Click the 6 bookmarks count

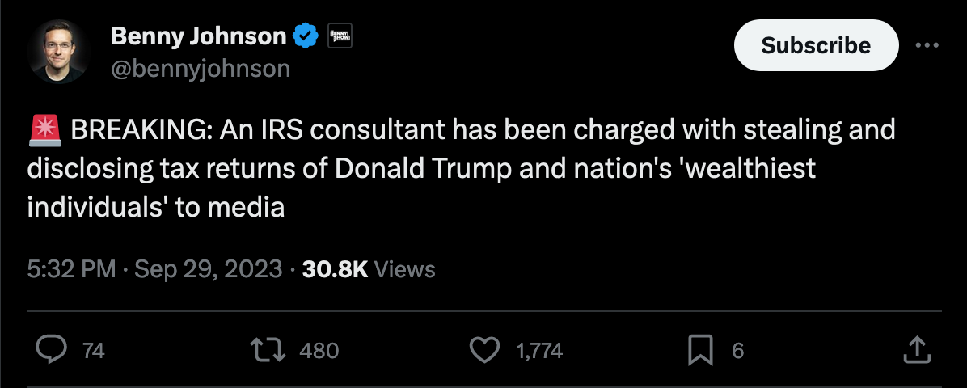tap(737, 351)
